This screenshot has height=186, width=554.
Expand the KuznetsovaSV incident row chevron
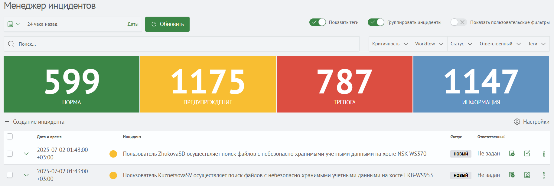(x=26, y=175)
